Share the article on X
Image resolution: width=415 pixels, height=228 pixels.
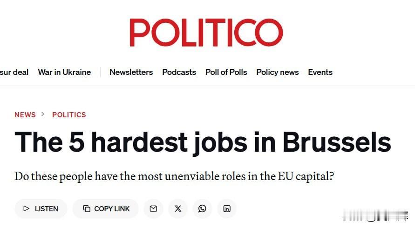(x=178, y=209)
